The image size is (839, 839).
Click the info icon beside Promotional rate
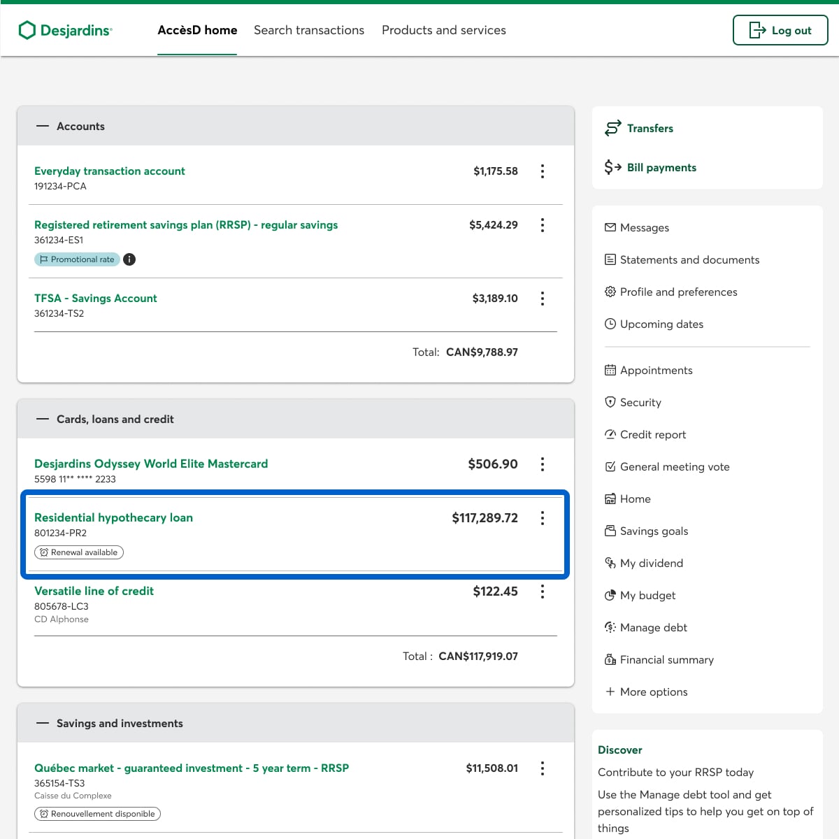(129, 259)
